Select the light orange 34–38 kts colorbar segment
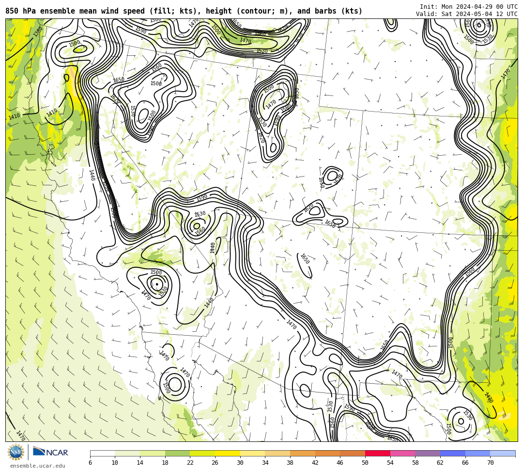This screenshot has height=472, width=523. pos(277,453)
